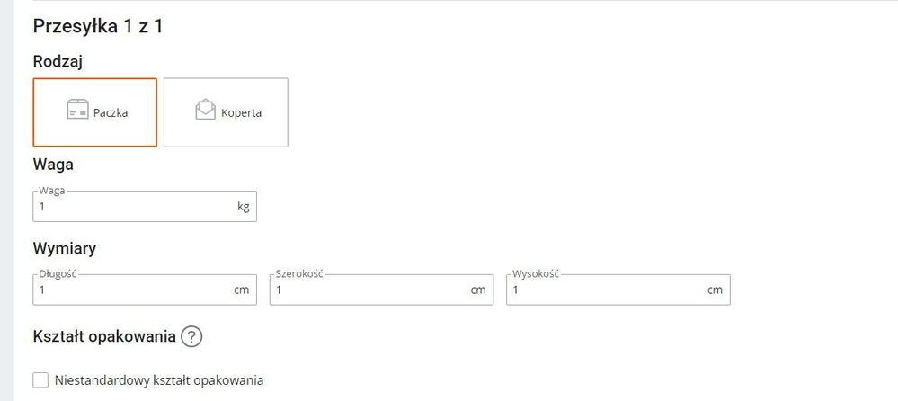
Task: Click into the Szerokość input field
Action: click(367, 290)
